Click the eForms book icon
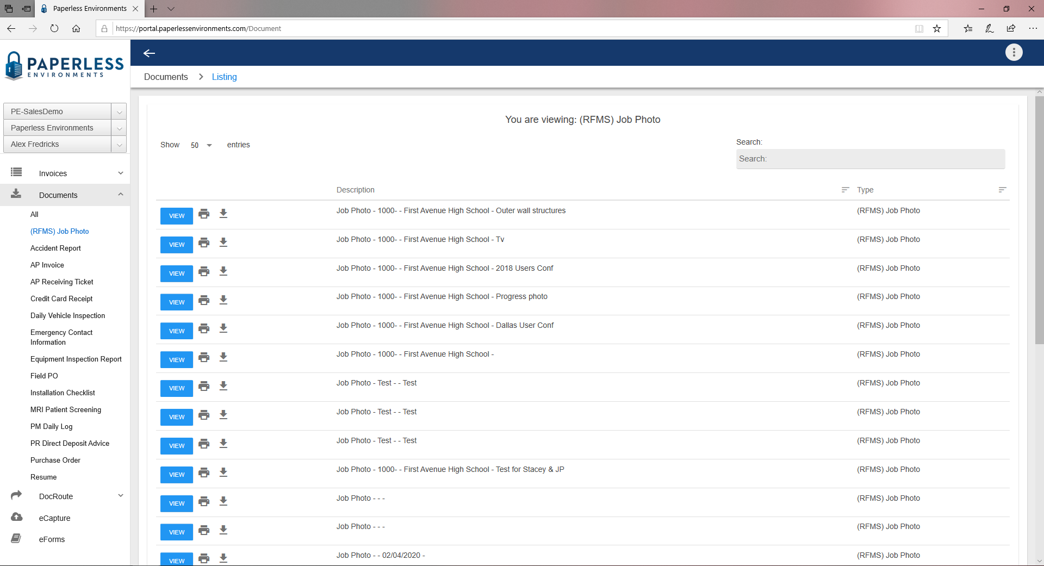The width and height of the screenshot is (1044, 566). point(16,538)
